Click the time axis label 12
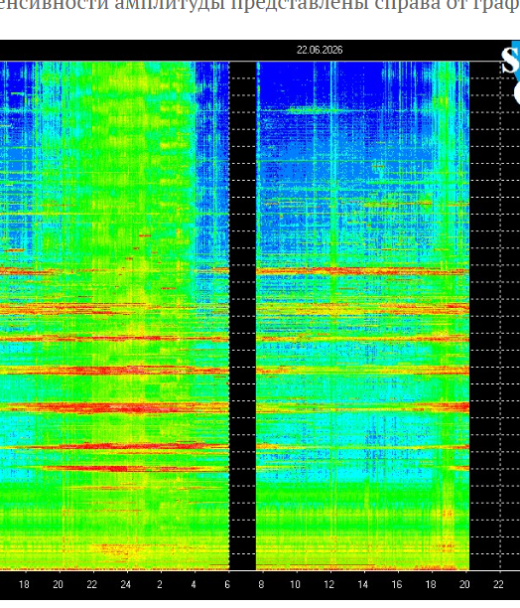The image size is (520, 608). click(329, 584)
